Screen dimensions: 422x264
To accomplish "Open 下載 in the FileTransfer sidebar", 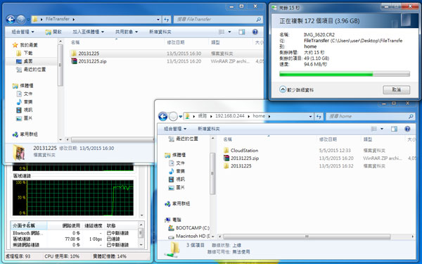I will (x=24, y=53).
